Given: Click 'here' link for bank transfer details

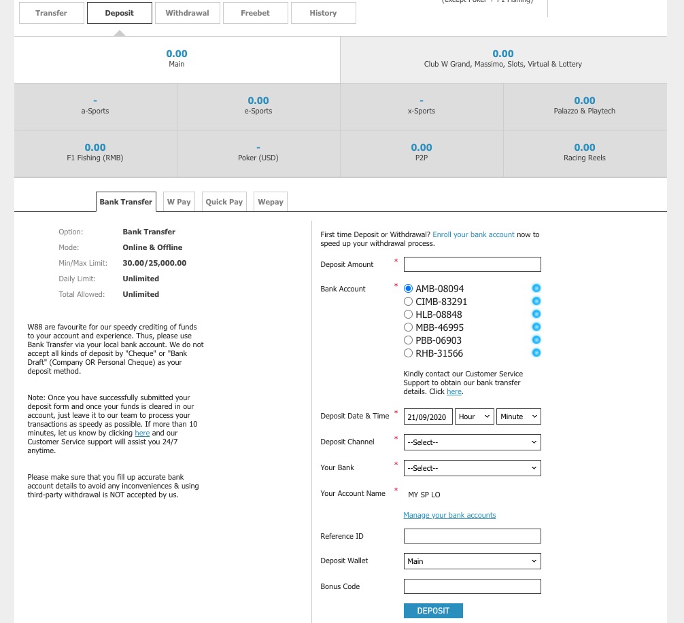Looking at the screenshot, I should tap(454, 391).
